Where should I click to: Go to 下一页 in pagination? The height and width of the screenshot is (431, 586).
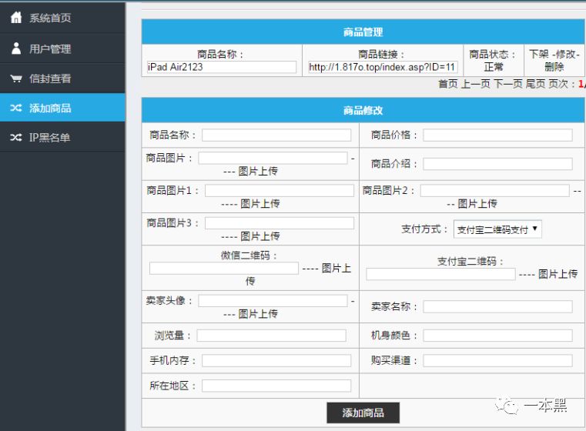tap(508, 84)
